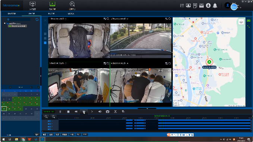Take a snapshot with the camera icon

coord(107,112)
